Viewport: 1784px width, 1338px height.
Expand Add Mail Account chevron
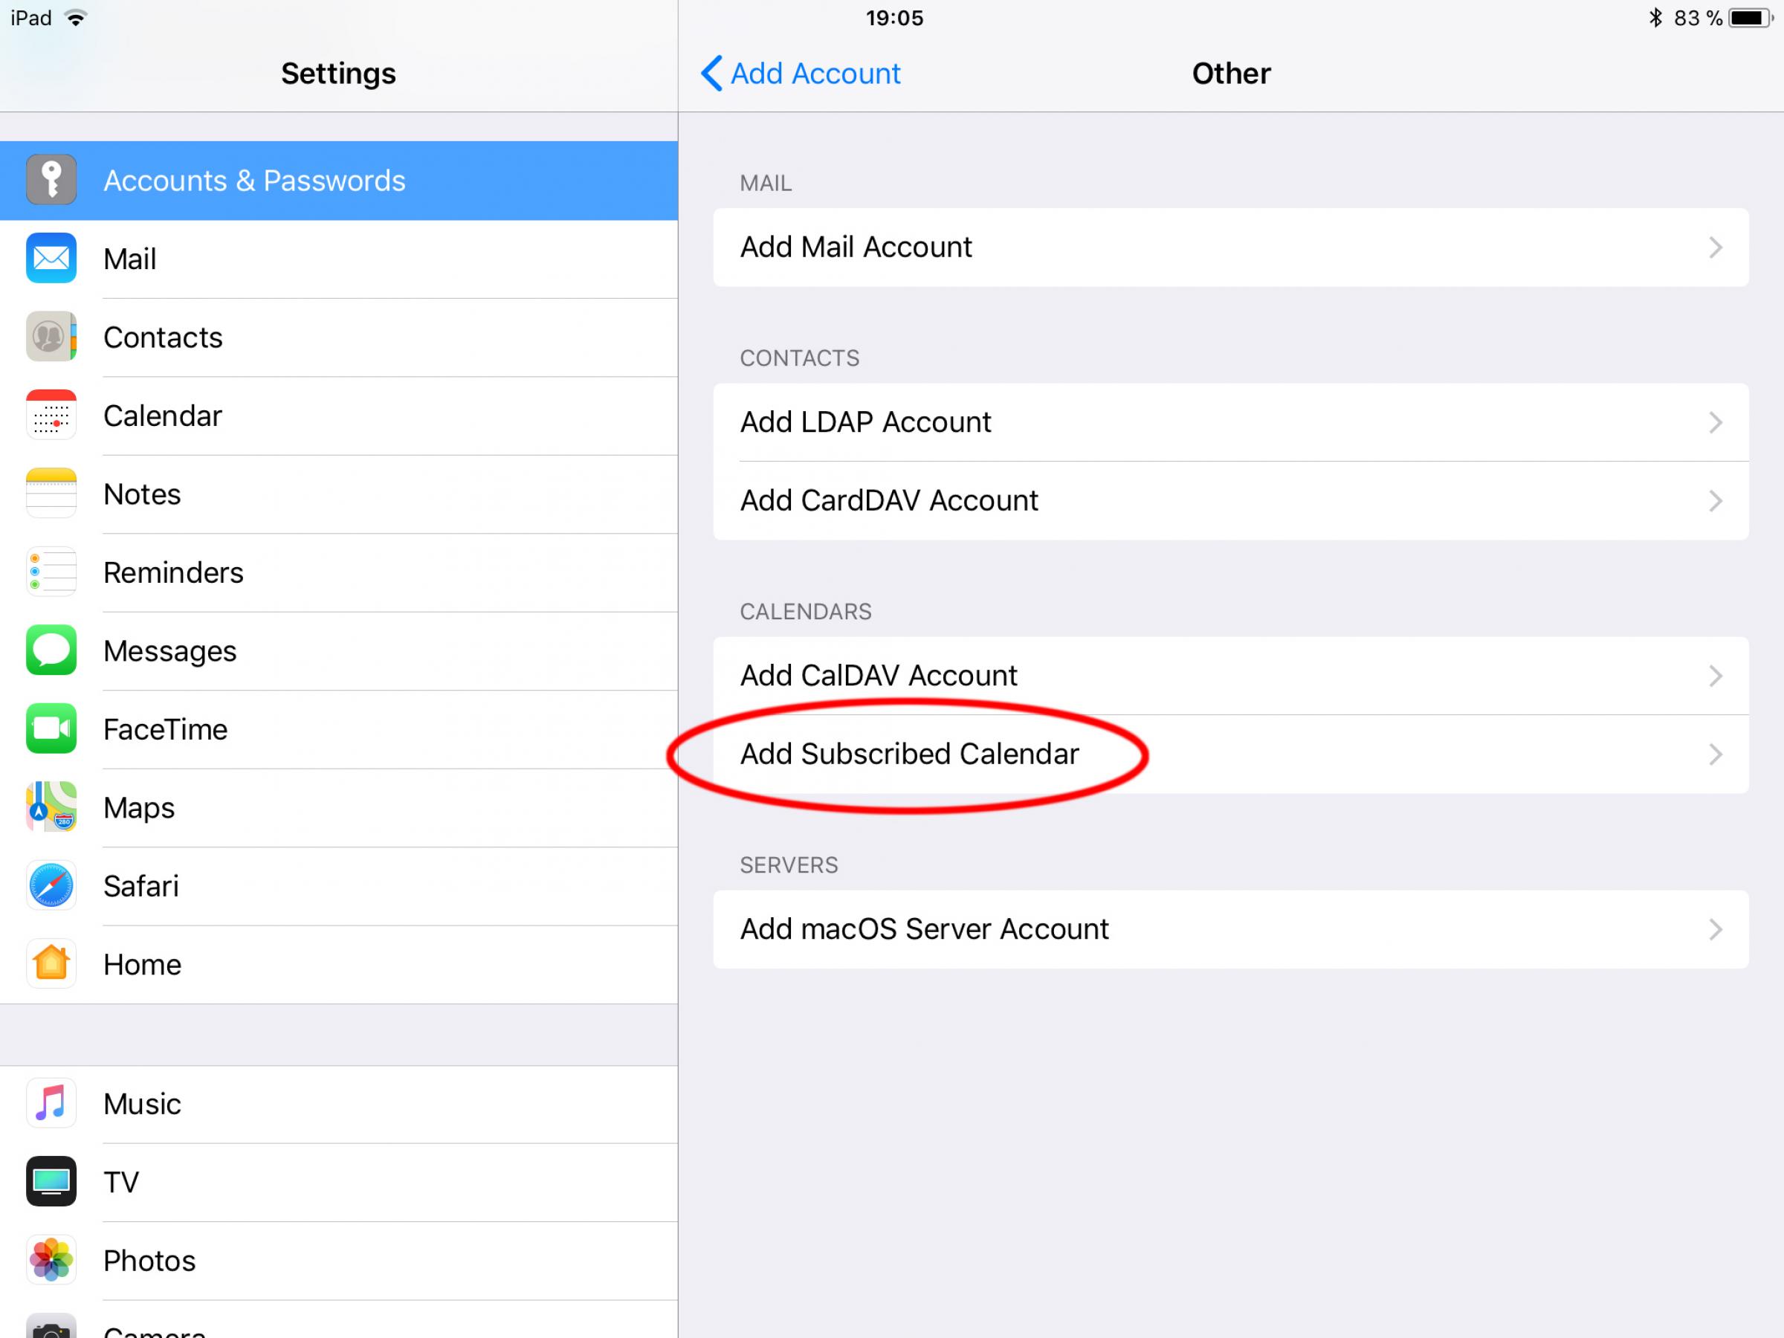click(x=1715, y=248)
